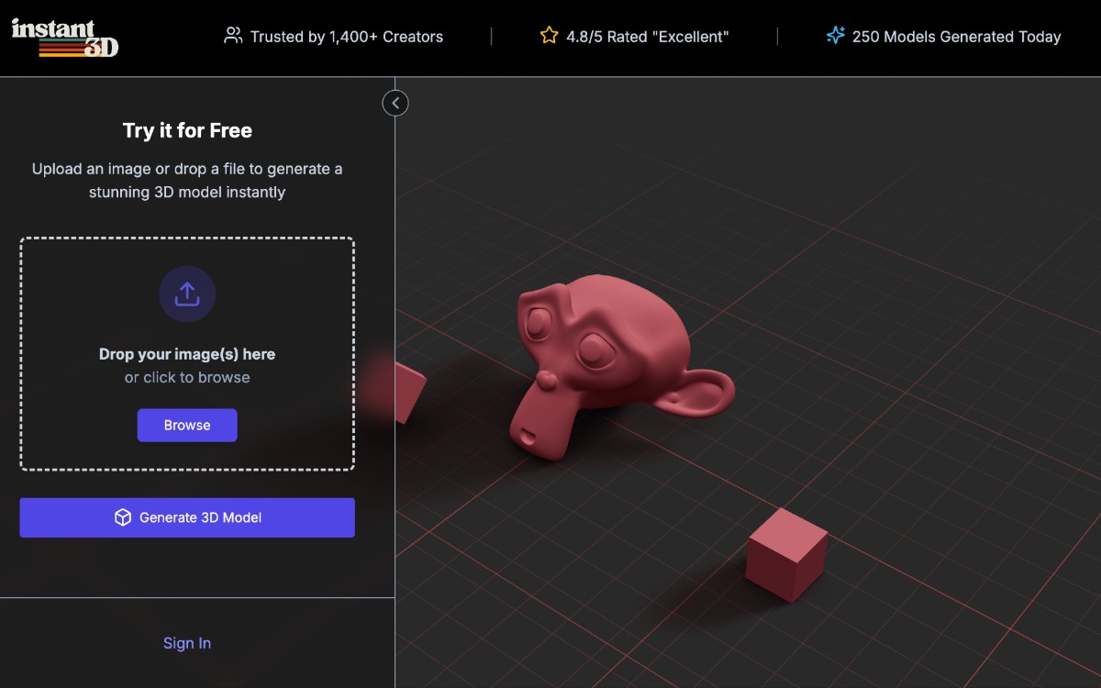
Task: Click the cube icon in the Generate button
Action: pyautogui.click(x=123, y=517)
